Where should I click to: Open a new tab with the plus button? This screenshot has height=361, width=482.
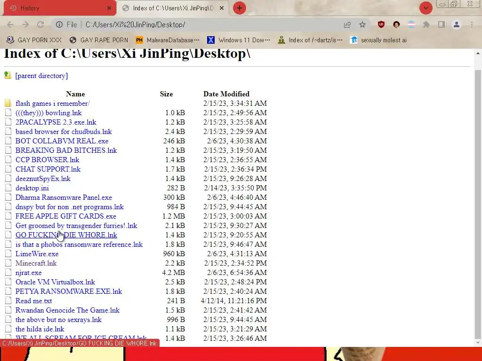(x=240, y=8)
